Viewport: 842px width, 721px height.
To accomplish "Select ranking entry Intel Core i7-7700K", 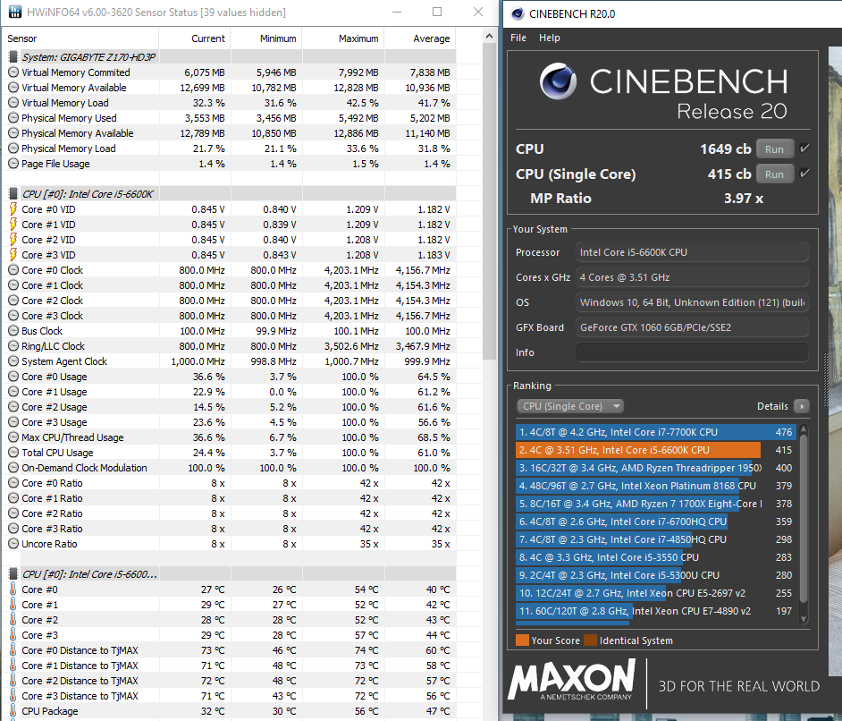I will 656,432.
